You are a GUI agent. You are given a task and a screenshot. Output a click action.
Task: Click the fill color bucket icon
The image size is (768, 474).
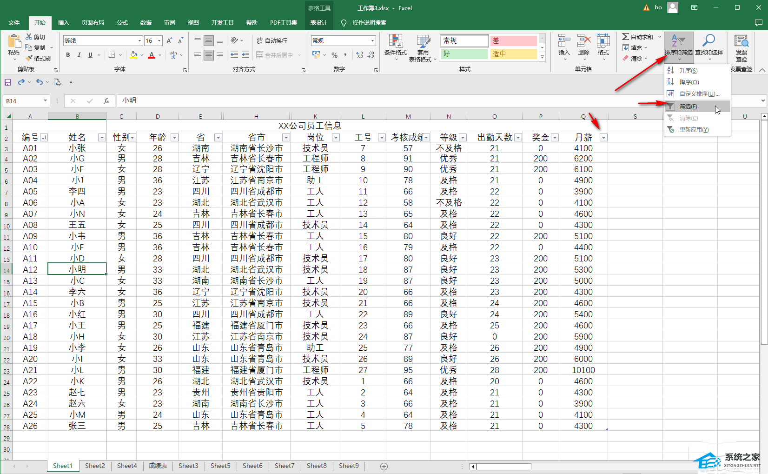[133, 55]
